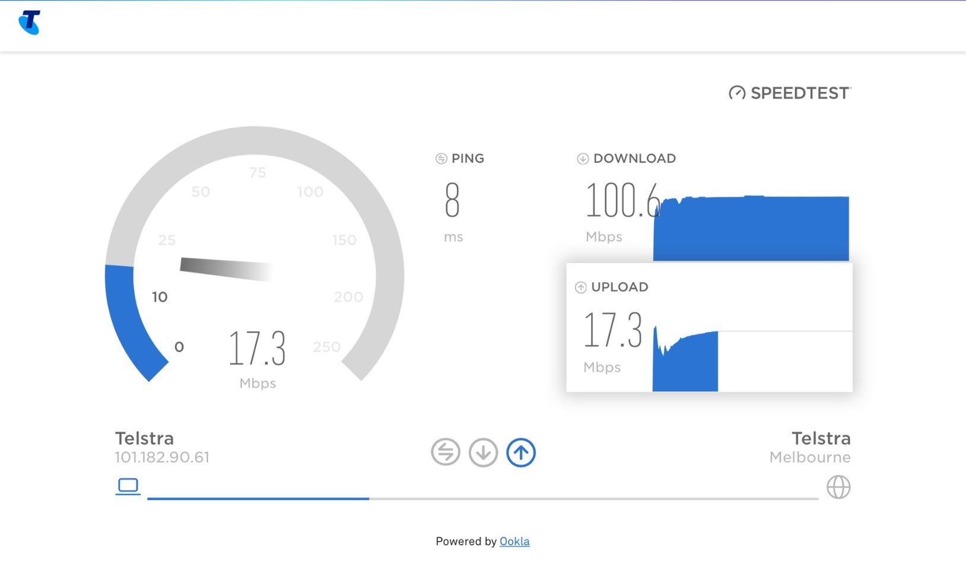
Task: Click the globe server icon
Action: tap(838, 487)
